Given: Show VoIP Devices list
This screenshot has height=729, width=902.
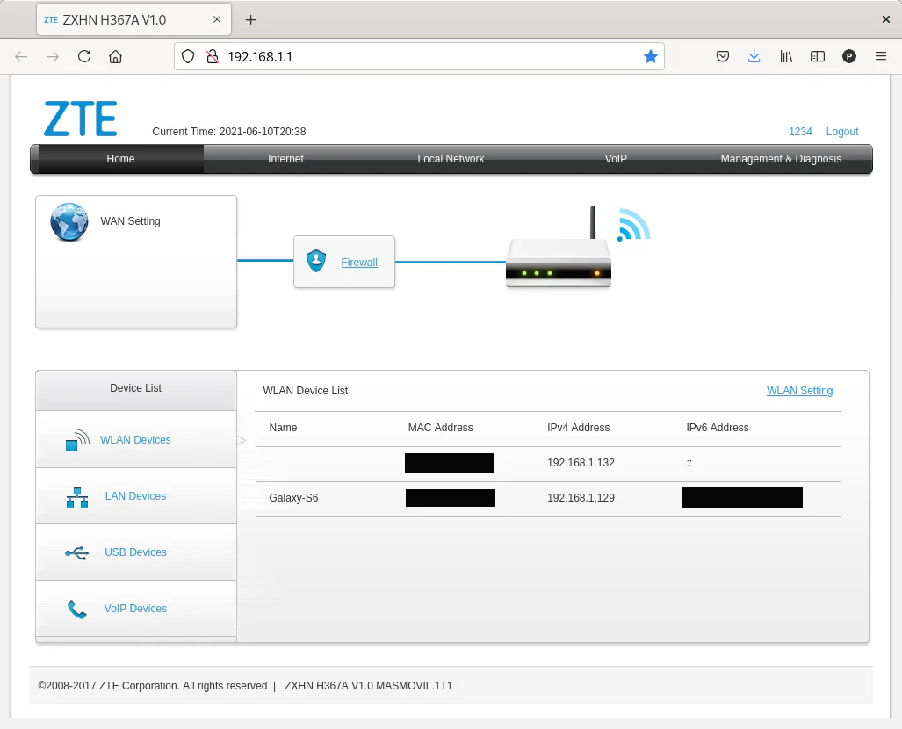Looking at the screenshot, I should click(135, 609).
